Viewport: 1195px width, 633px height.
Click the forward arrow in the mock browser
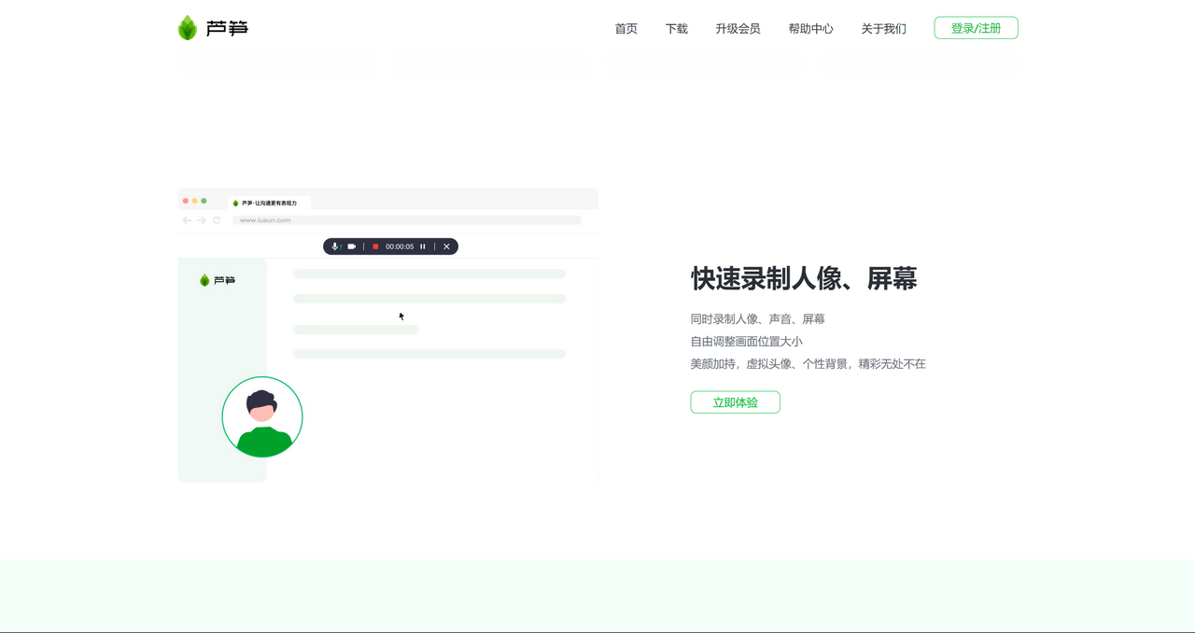(202, 219)
